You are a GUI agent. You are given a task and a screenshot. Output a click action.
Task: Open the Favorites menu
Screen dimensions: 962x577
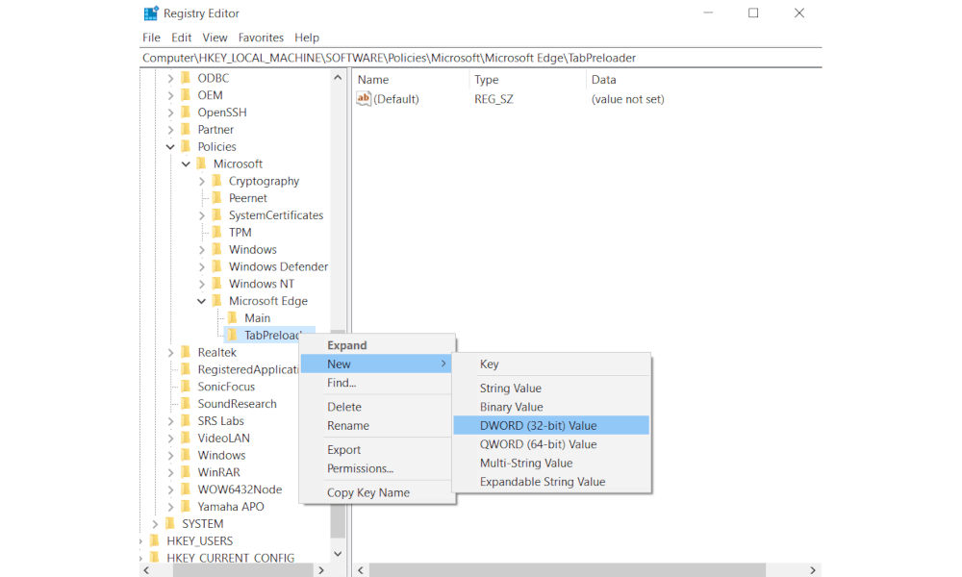point(261,38)
